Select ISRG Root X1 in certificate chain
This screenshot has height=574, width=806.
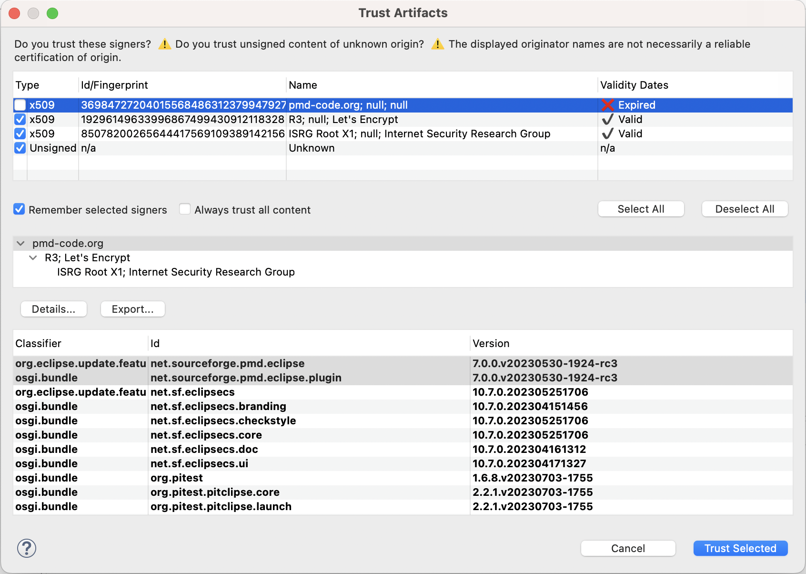click(176, 272)
